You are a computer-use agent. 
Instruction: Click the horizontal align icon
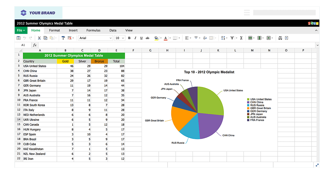[187, 38]
